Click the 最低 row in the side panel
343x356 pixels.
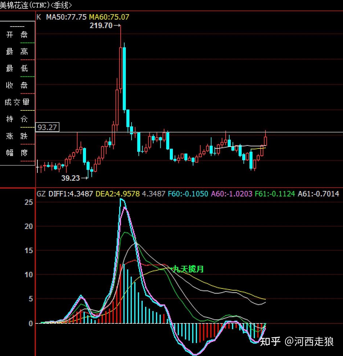(17, 68)
